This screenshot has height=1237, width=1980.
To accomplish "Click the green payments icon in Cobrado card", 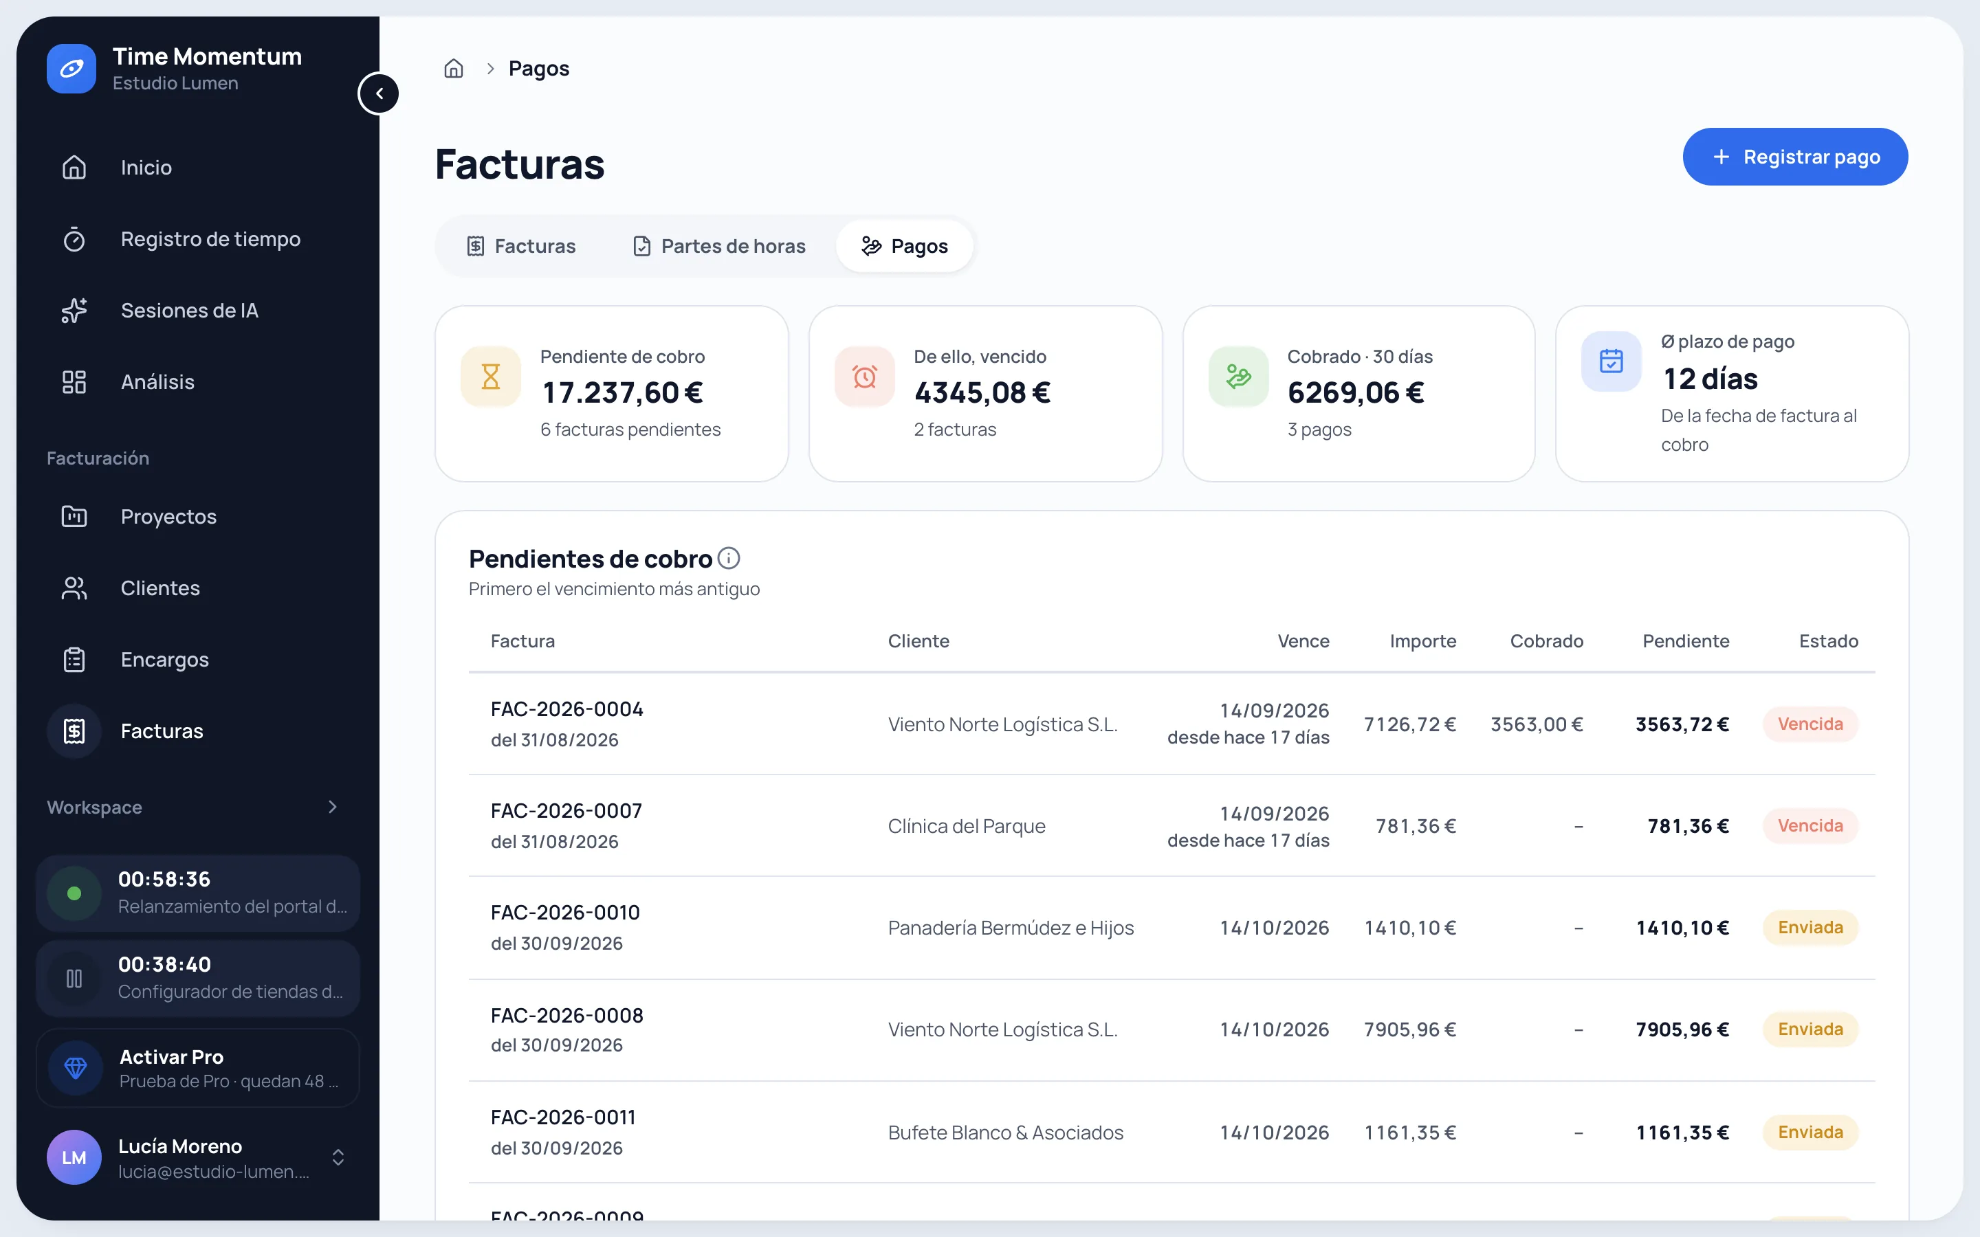I will (x=1239, y=377).
